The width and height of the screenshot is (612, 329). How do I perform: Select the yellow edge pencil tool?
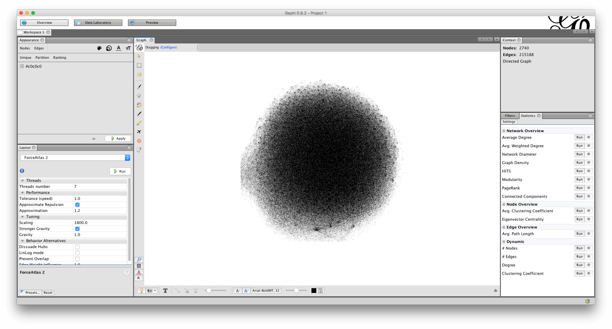point(139,123)
